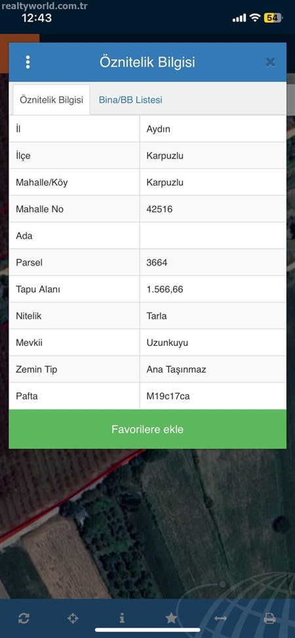
Task: Tap the battery indicator in status bar
Action: point(273,18)
